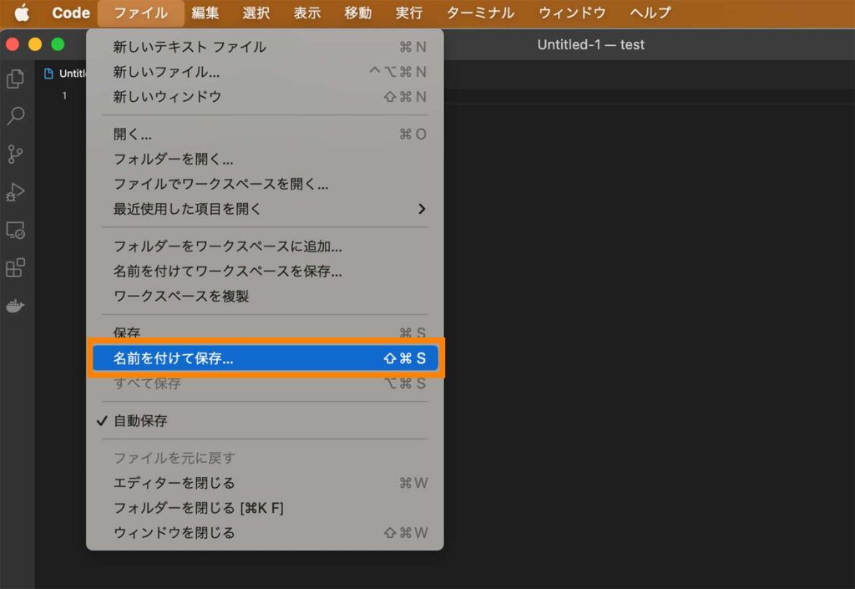This screenshot has width=855, height=589.
Task: Open the Explorer view in the activity bar
Action: pyautogui.click(x=16, y=79)
